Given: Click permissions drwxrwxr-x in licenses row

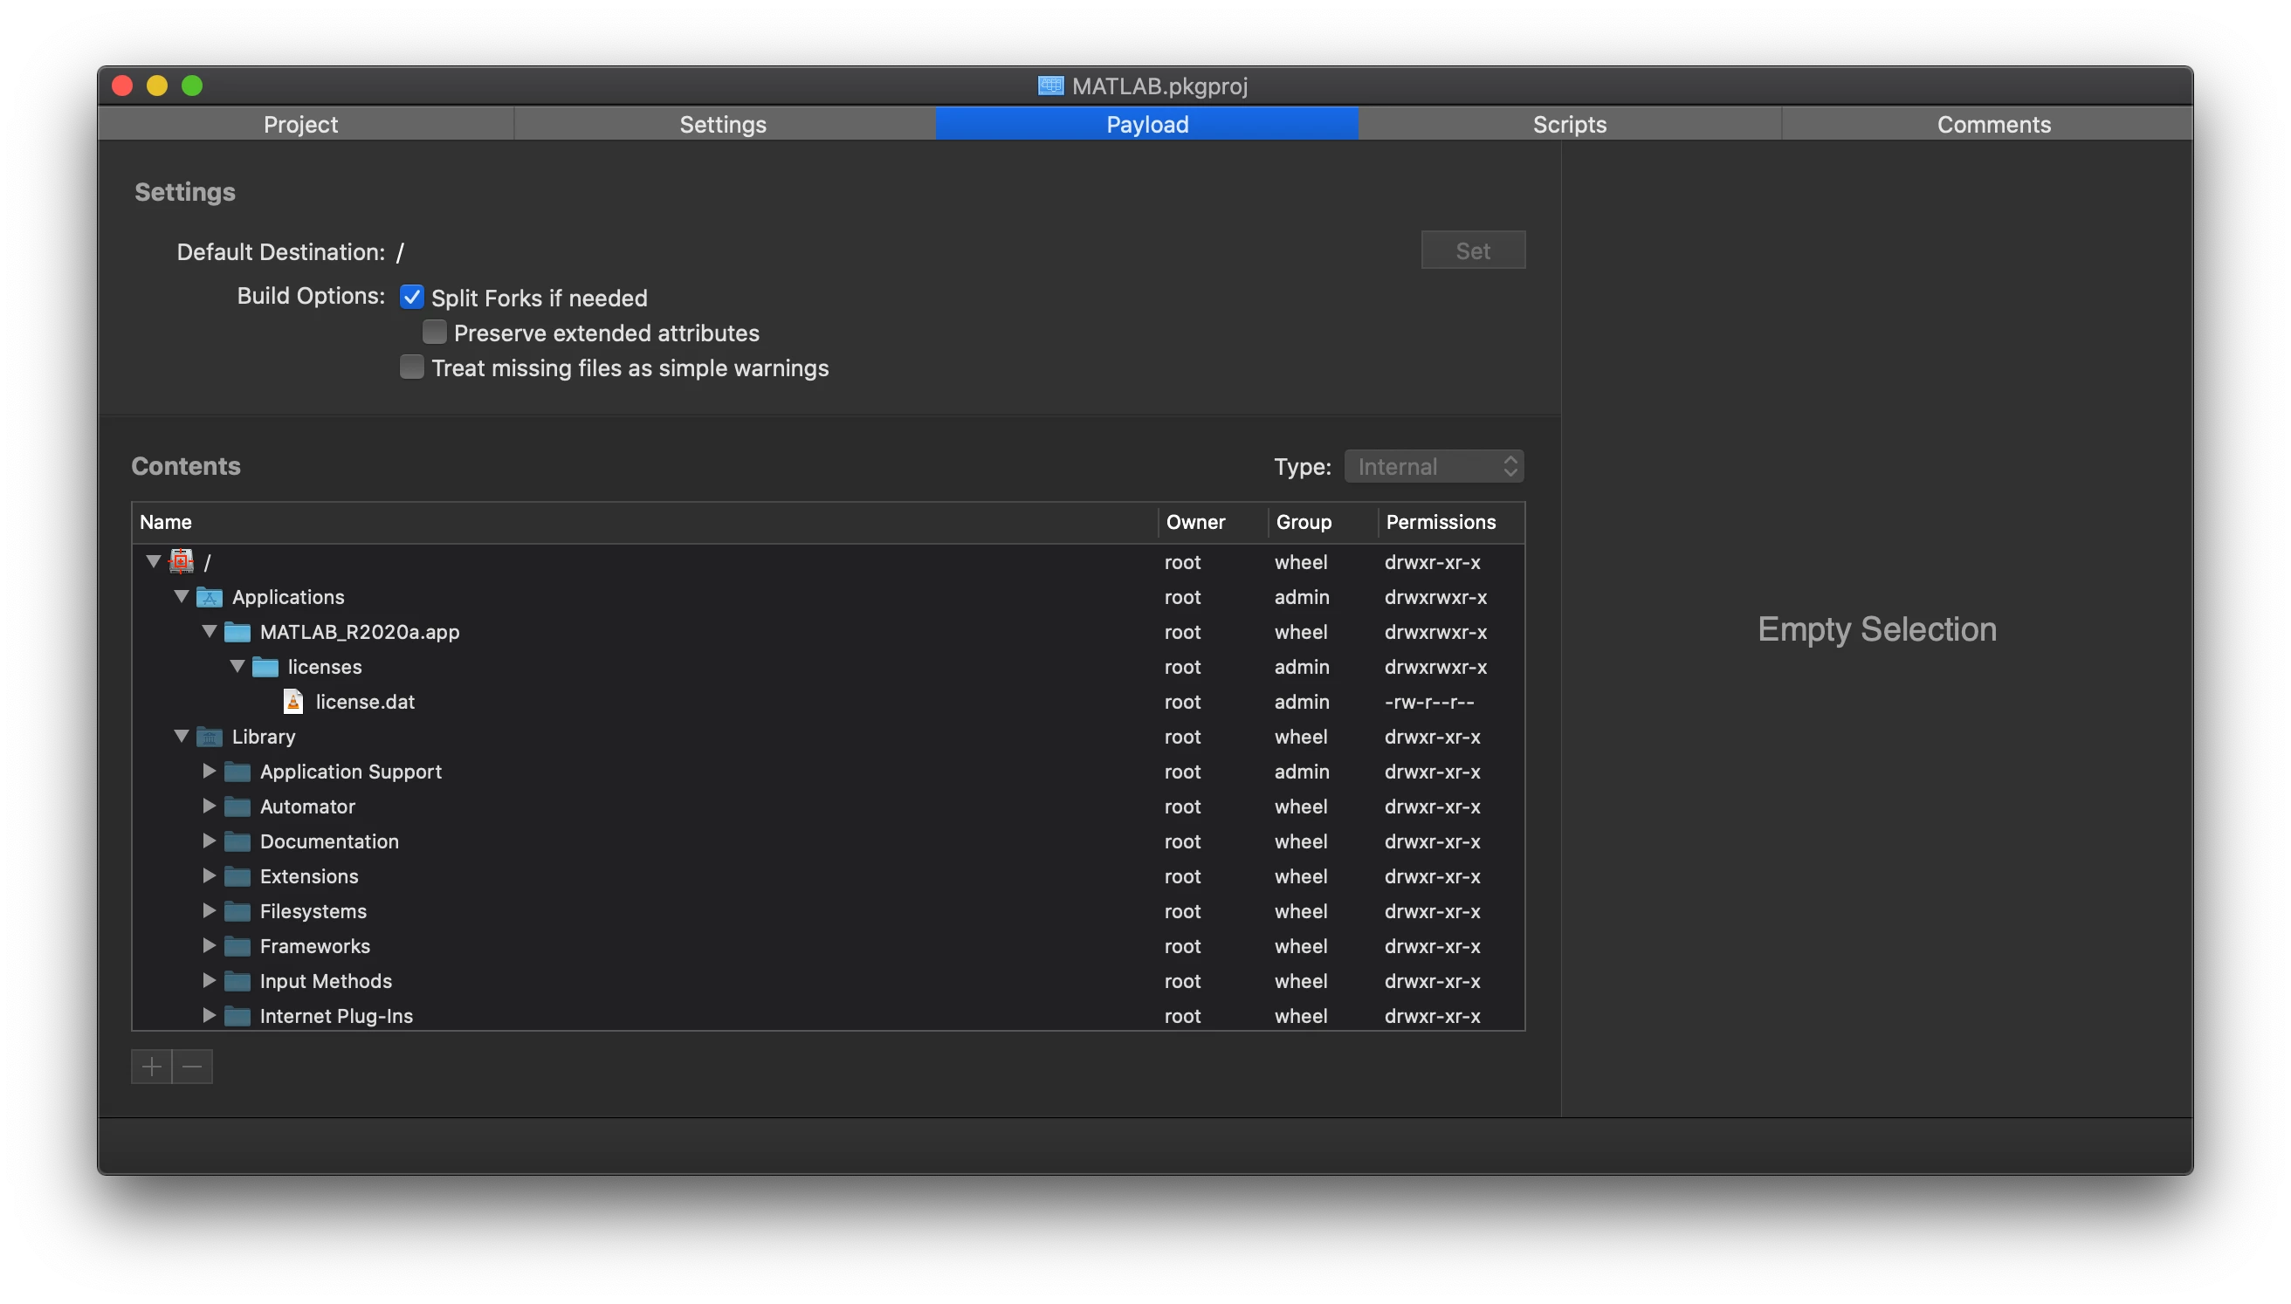Looking at the screenshot, I should pos(1435,666).
